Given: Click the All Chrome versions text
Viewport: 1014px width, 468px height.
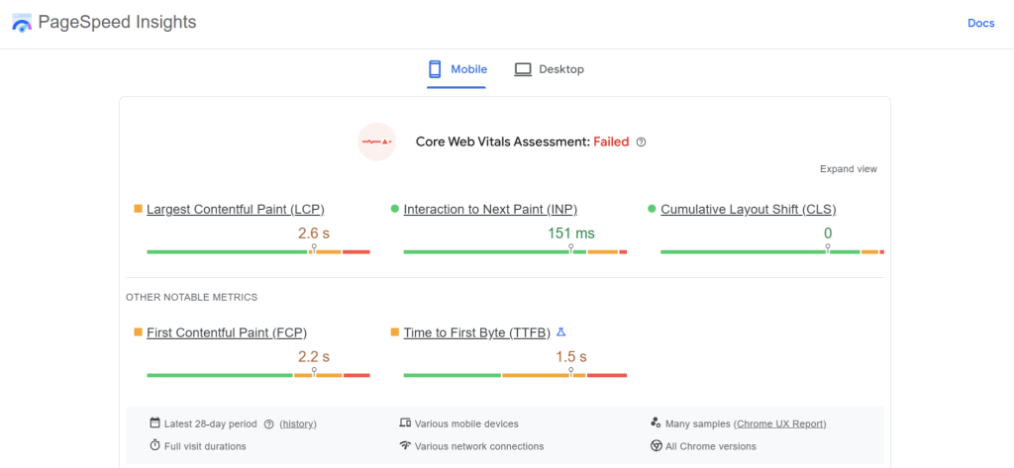Looking at the screenshot, I should point(711,446).
